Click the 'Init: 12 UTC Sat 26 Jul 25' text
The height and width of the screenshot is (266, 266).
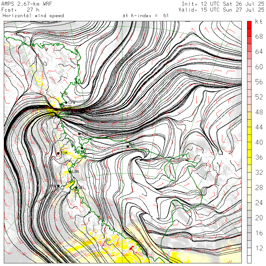[223, 4]
